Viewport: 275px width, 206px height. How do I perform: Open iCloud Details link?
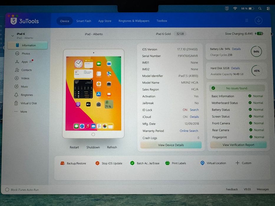point(194,117)
